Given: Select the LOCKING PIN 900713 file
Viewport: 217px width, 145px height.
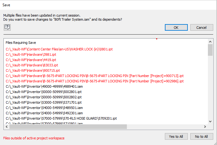Looking at the screenshot, I should (x=95, y=75).
